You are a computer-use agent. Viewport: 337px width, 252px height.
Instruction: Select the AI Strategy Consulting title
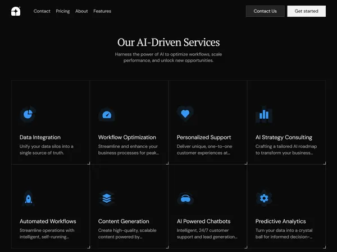(x=284, y=137)
